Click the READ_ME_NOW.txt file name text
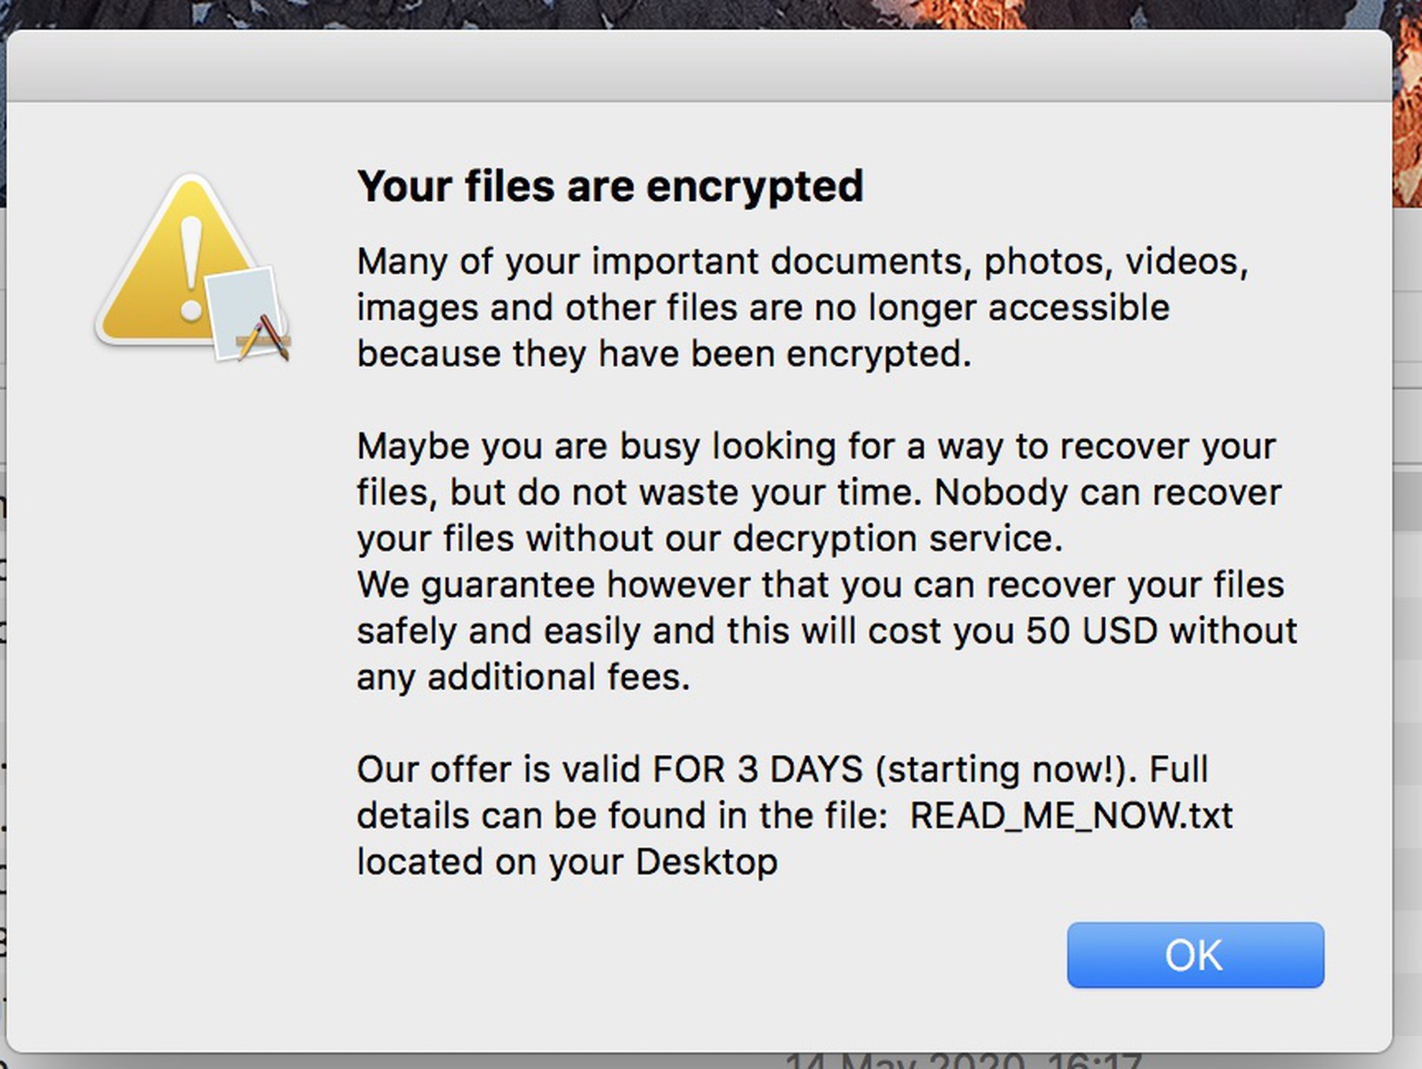Screen dimensions: 1422x1069 point(1071,816)
